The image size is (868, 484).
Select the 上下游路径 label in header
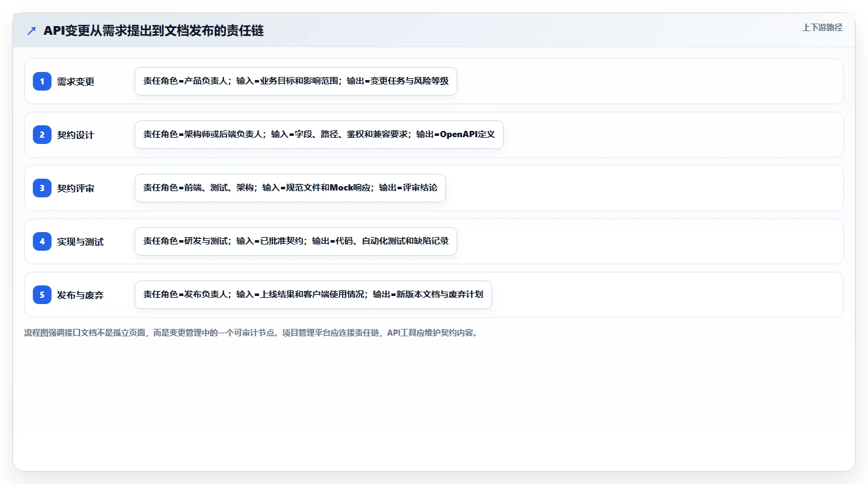[822, 27]
